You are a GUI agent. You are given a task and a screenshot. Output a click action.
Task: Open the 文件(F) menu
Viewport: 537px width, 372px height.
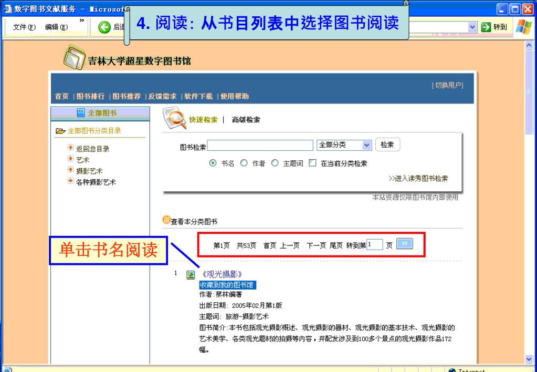(24, 27)
